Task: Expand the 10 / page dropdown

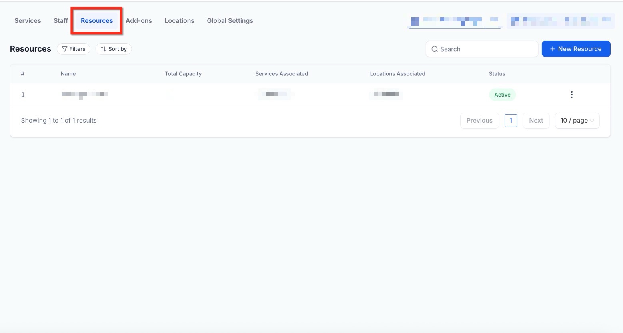Action: tap(577, 121)
